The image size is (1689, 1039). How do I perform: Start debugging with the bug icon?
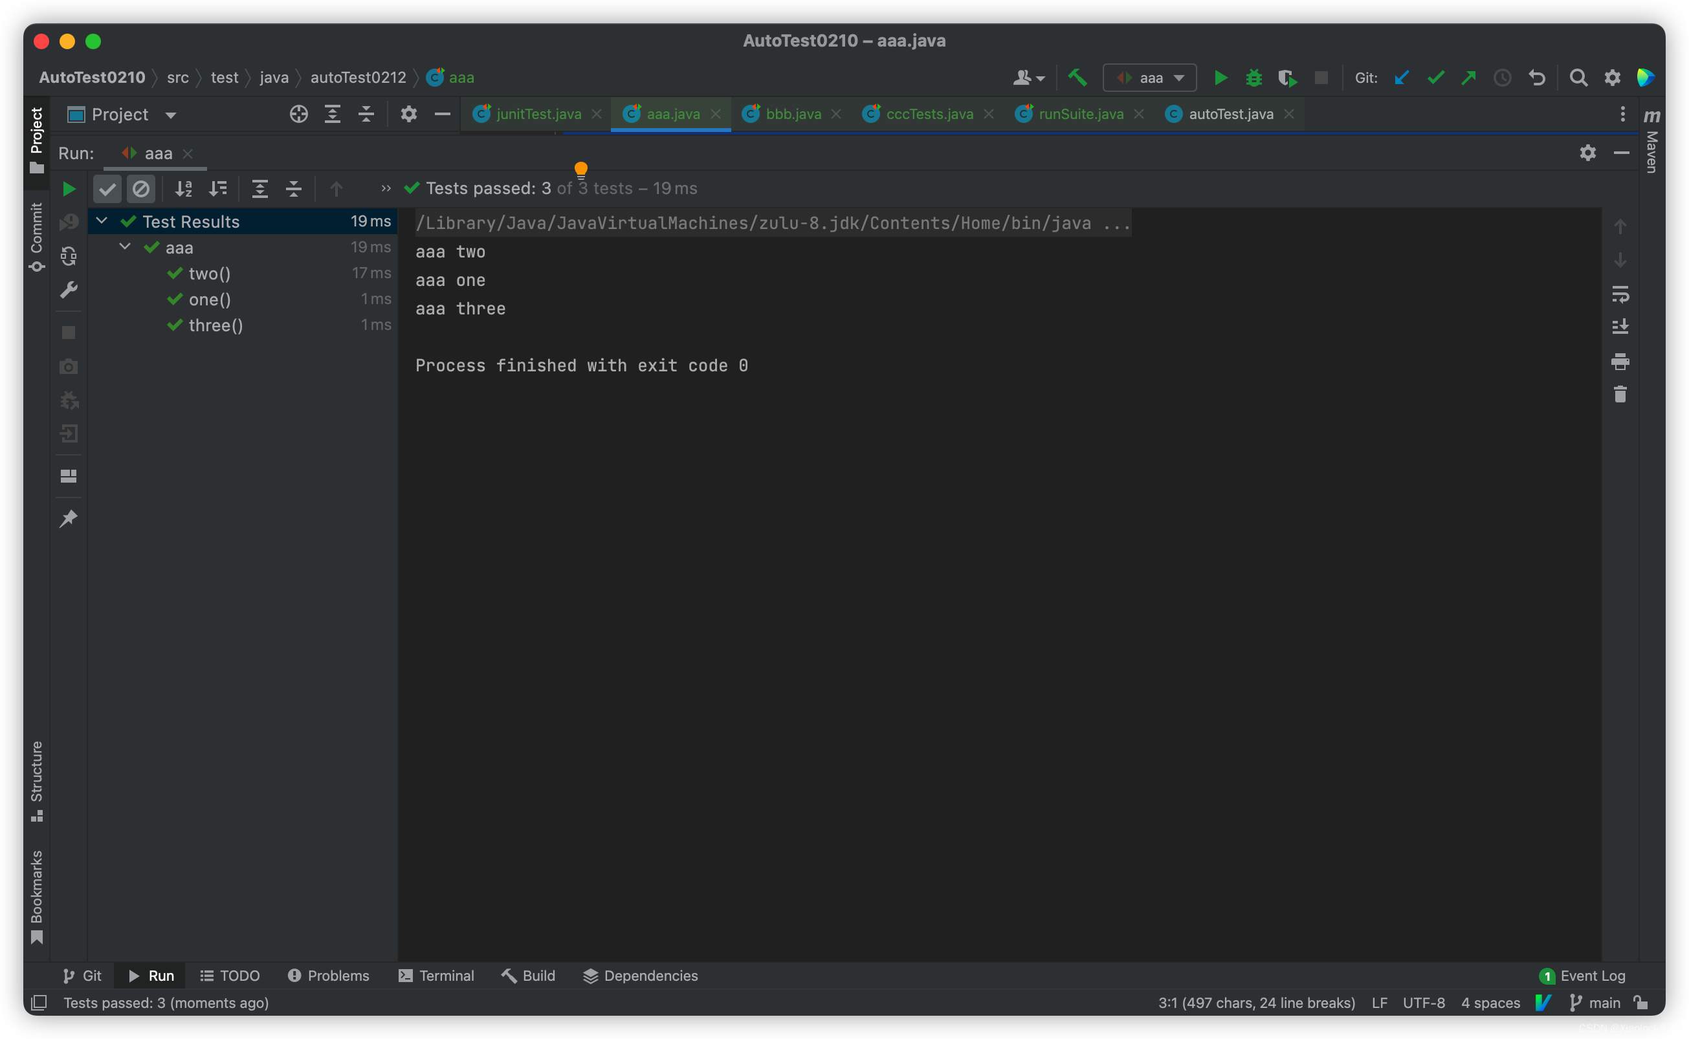point(1253,78)
